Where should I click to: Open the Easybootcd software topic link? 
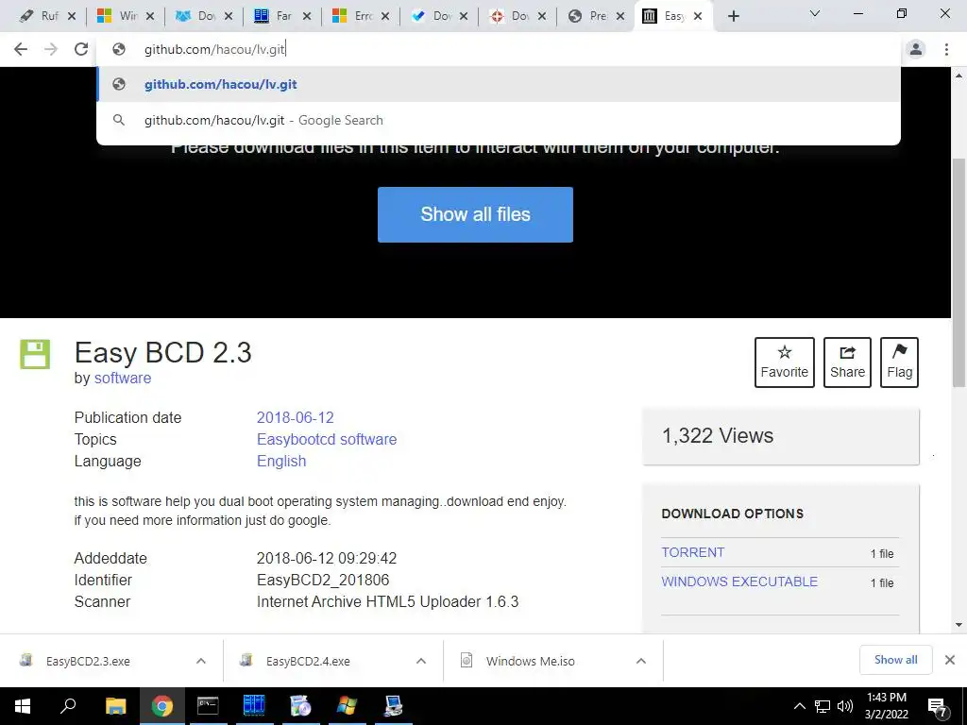point(326,439)
